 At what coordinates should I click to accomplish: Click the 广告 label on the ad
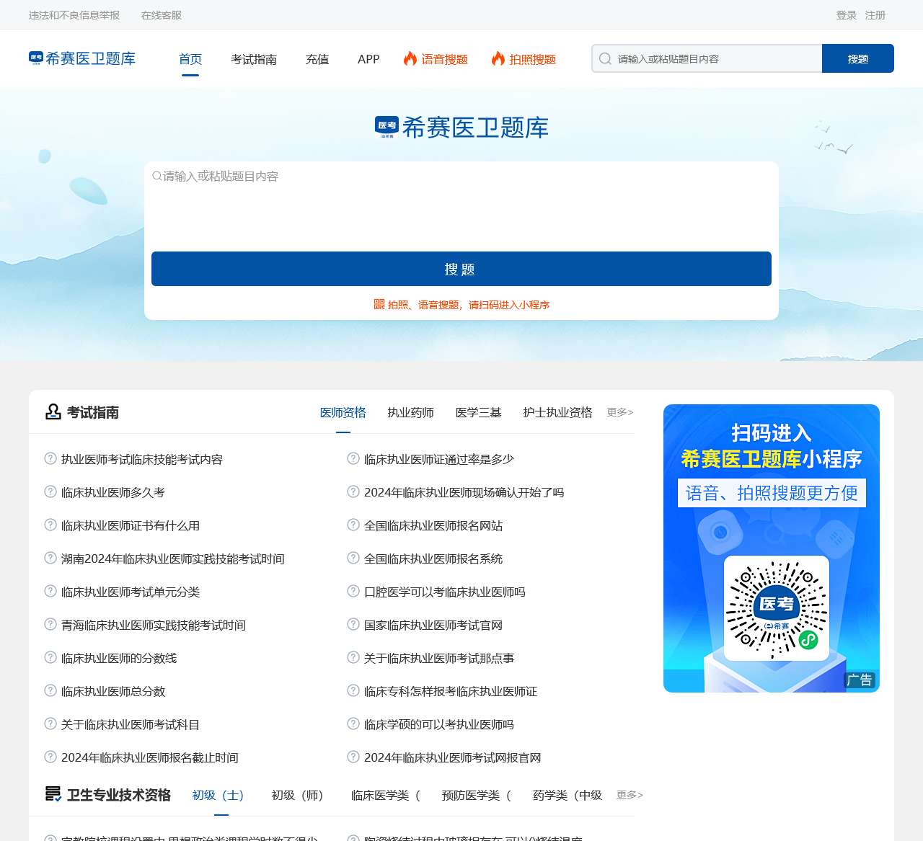(x=860, y=680)
